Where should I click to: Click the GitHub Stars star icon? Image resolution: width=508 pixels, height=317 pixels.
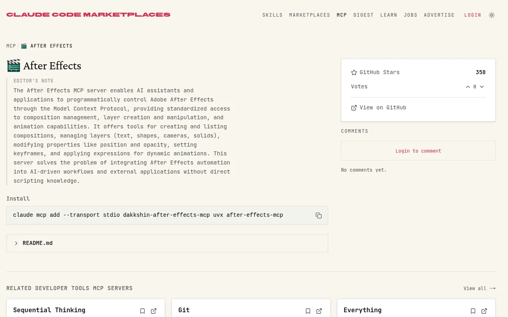(x=354, y=73)
